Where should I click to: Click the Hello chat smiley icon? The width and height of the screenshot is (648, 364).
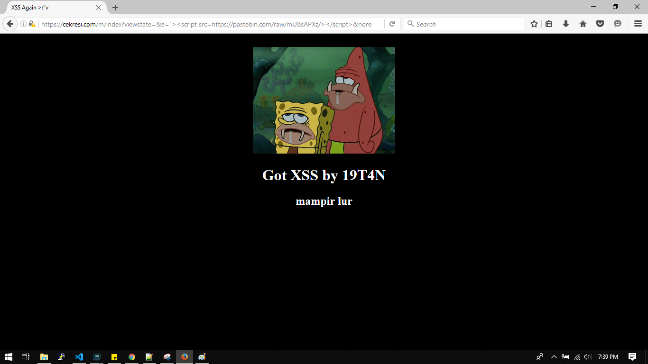coord(618,24)
